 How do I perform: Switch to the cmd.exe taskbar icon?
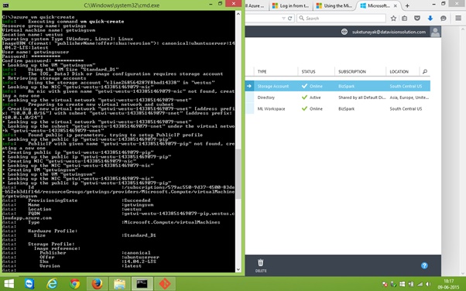click(142, 284)
